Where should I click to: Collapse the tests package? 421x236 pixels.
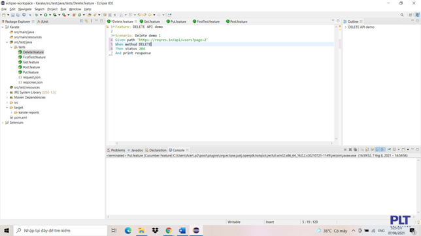pos(11,47)
